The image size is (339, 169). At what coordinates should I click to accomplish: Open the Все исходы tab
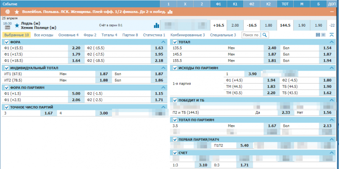[x=44, y=35]
